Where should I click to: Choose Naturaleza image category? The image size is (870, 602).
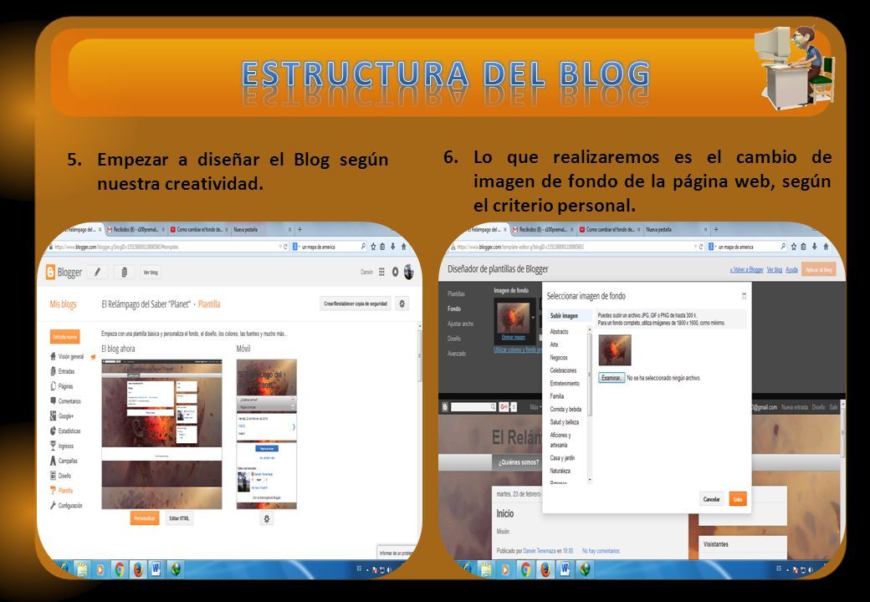pyautogui.click(x=560, y=471)
